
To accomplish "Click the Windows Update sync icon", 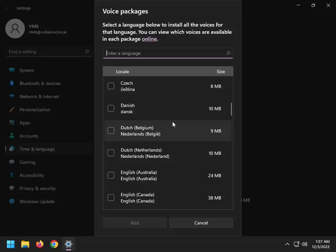I will pyautogui.click(x=12, y=201).
